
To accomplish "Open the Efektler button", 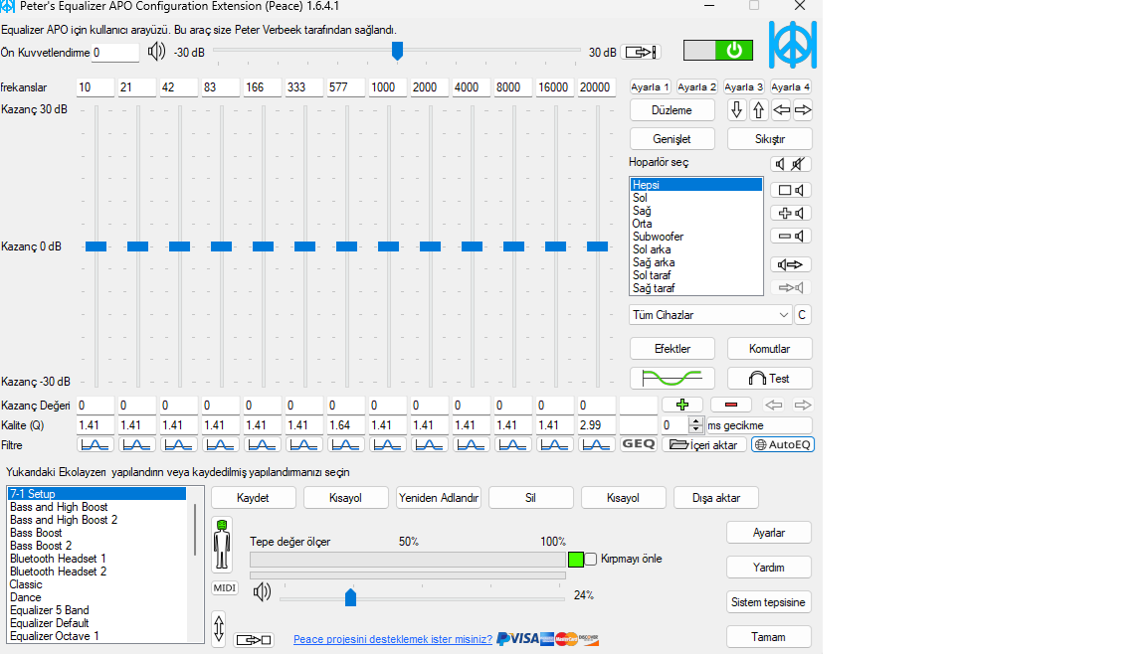I will pyautogui.click(x=671, y=349).
